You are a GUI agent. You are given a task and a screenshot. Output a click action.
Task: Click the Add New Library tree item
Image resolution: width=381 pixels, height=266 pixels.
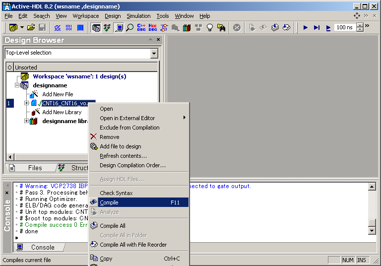click(62, 112)
